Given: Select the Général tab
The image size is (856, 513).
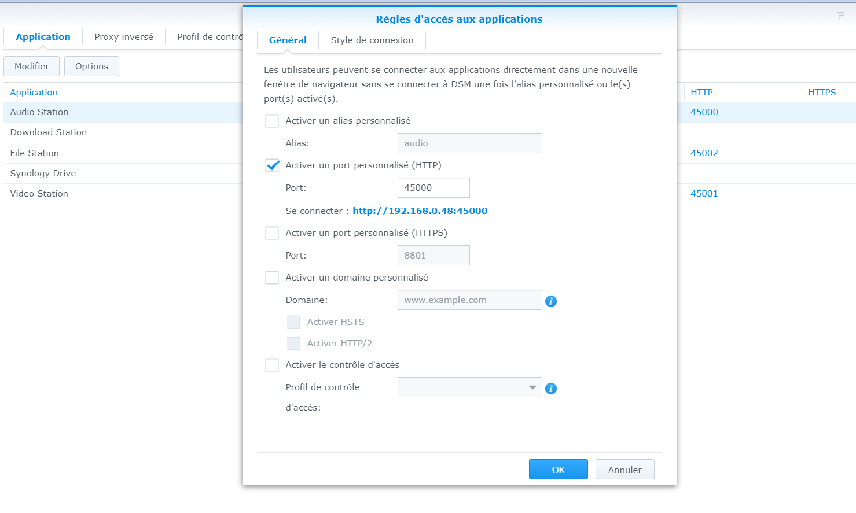Looking at the screenshot, I should (x=288, y=40).
